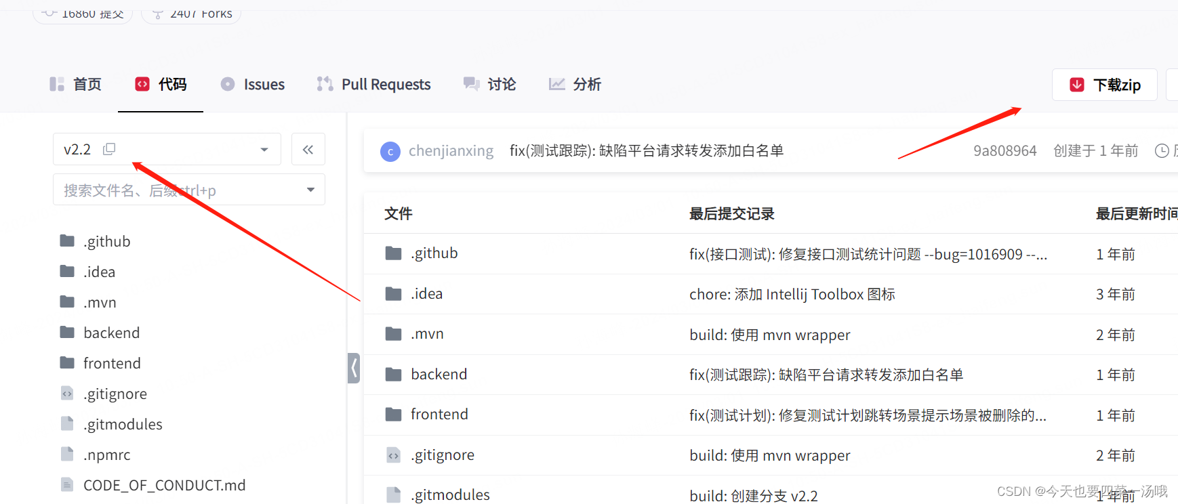Click the Issues circle icon
The image size is (1178, 504).
point(228,84)
